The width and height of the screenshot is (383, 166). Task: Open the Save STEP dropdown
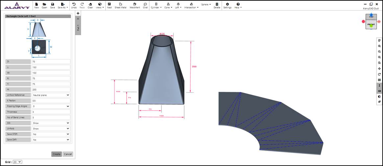[x=51, y=134]
